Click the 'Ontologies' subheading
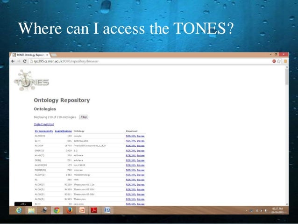The width and height of the screenshot is (298, 224). 45,109
